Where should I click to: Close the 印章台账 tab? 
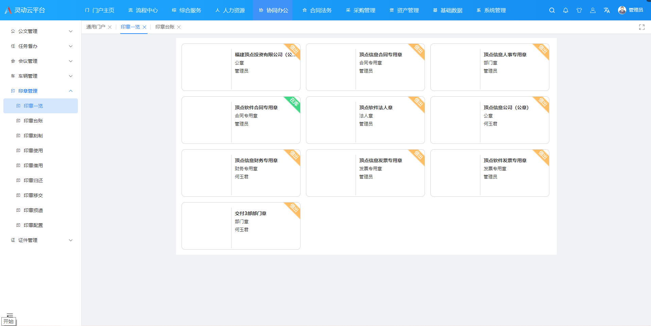point(179,27)
